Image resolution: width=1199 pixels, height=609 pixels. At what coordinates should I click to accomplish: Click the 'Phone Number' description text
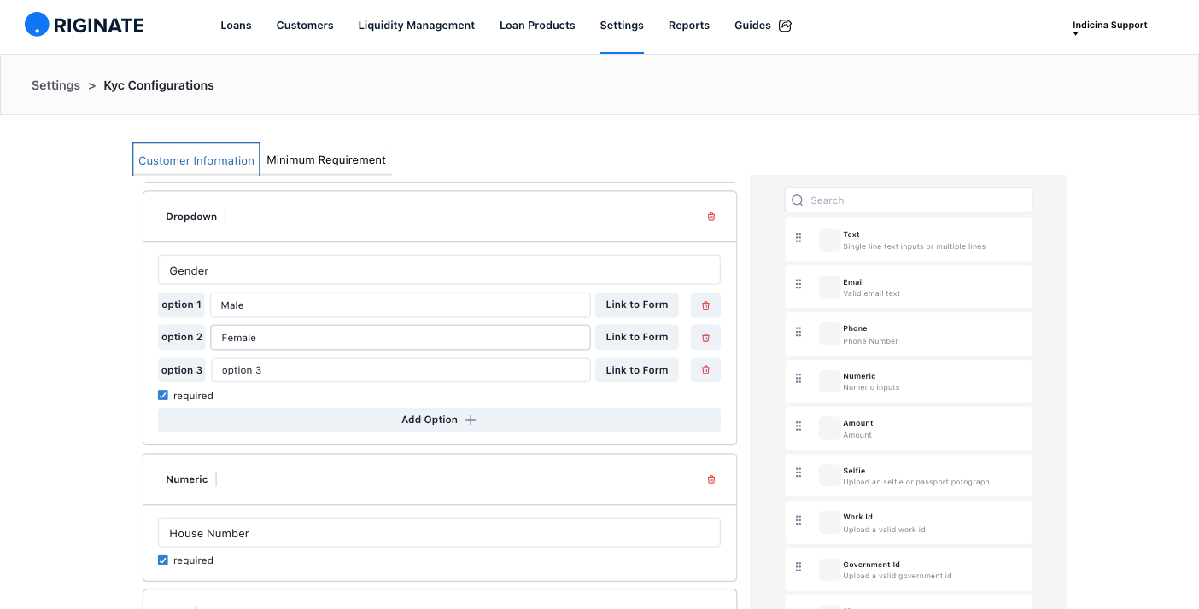point(870,341)
